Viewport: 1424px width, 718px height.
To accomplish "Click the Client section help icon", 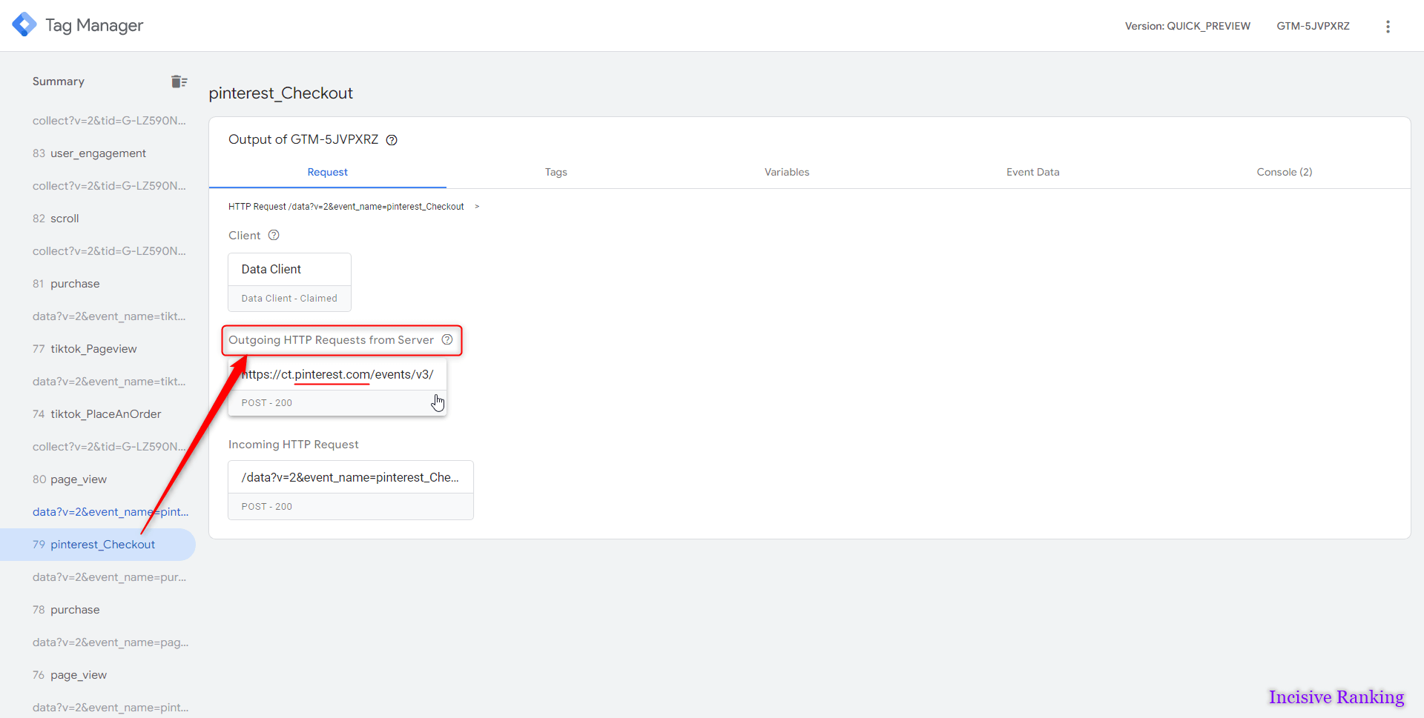I will coord(274,235).
